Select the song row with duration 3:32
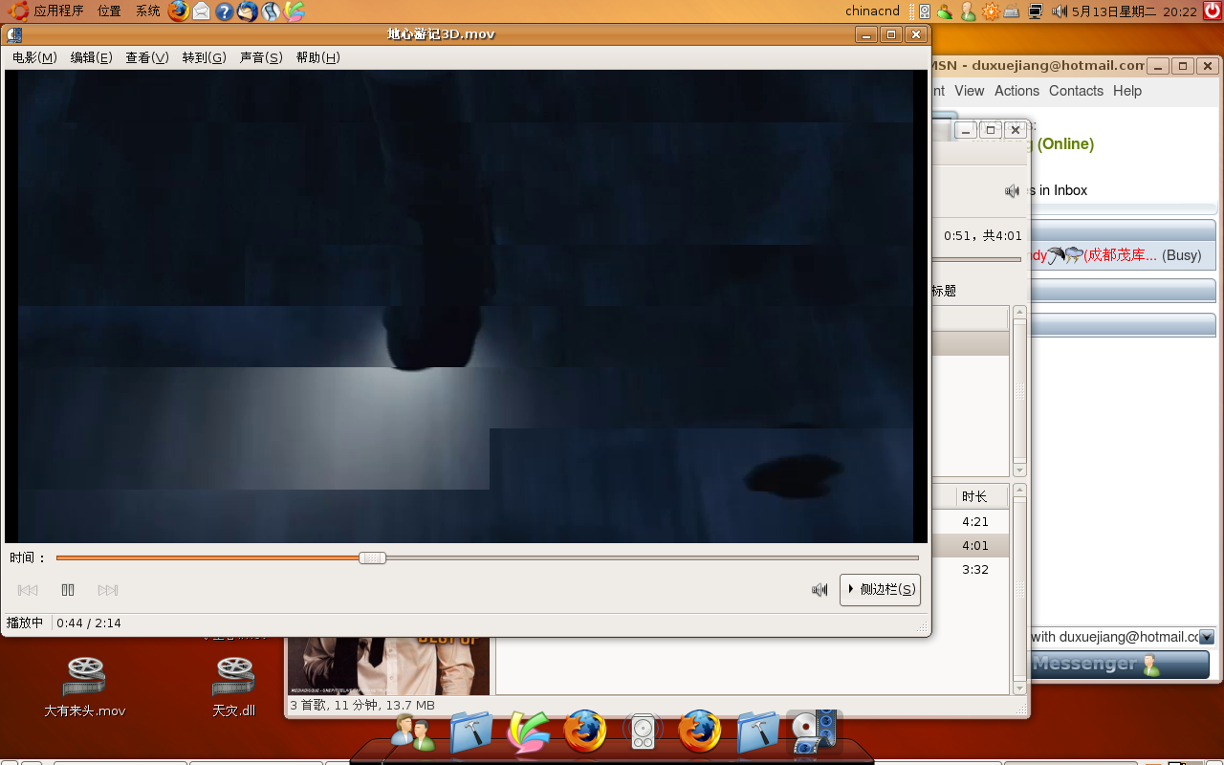 coord(970,569)
